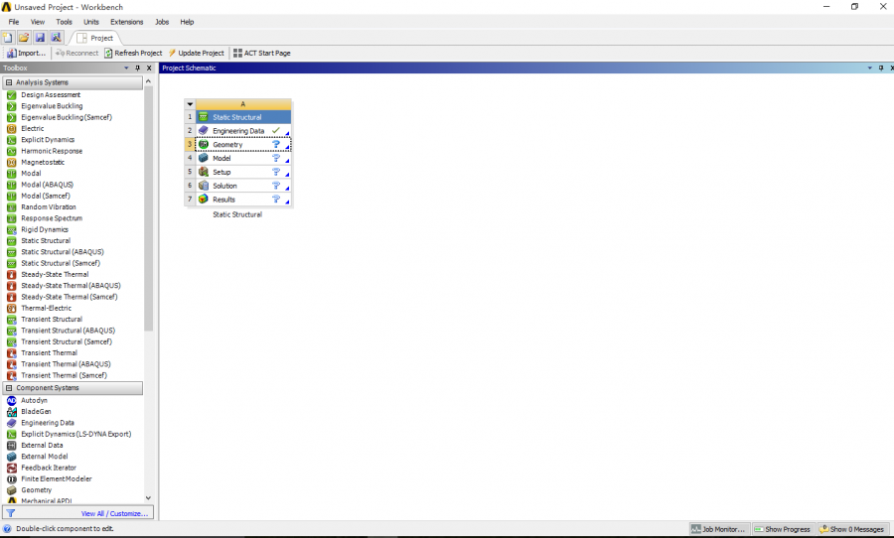This screenshot has width=894, height=538.
Task: Open the Project Schematic panel dropdown arrow
Action: pyautogui.click(x=870, y=67)
